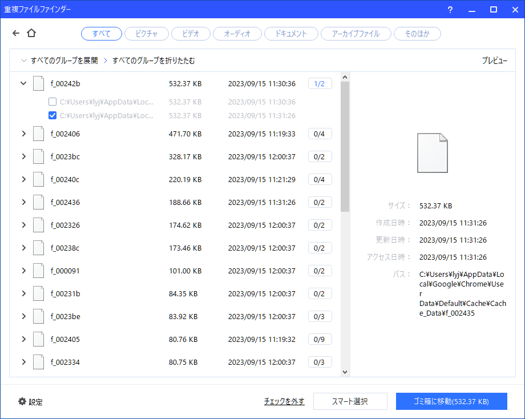Click the f_002436 file name
525x419 pixels.
click(65, 202)
